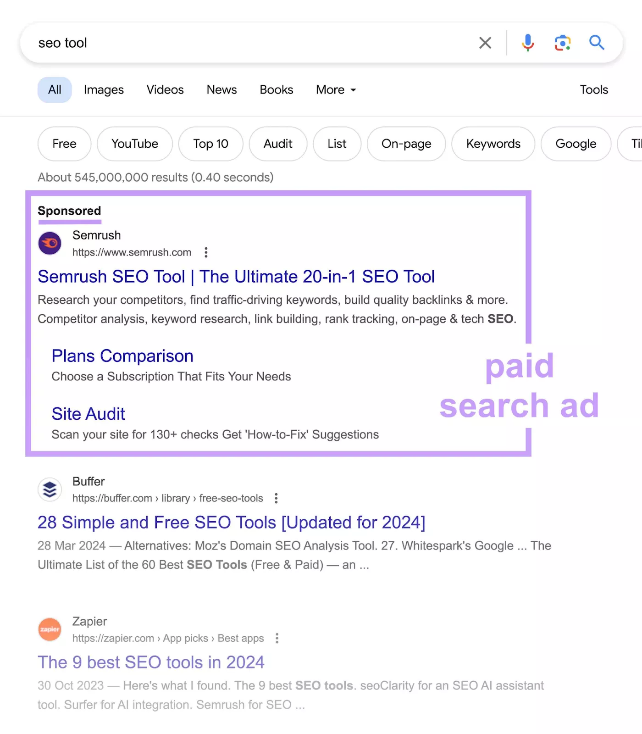642x734 pixels.
Task: Open the three-dot menu beside buffer.com URL
Action: [276, 498]
